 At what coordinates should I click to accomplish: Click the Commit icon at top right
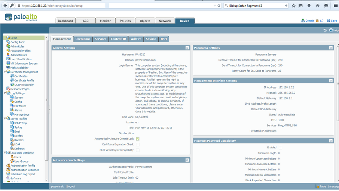pyautogui.click(x=303, y=21)
